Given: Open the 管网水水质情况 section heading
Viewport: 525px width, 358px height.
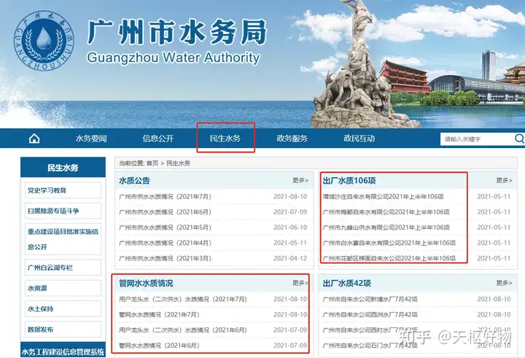Looking at the screenshot, I should point(146,284).
